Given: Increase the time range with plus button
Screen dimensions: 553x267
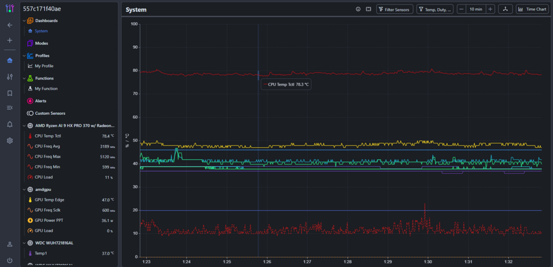Looking at the screenshot, I should pyautogui.click(x=491, y=9).
